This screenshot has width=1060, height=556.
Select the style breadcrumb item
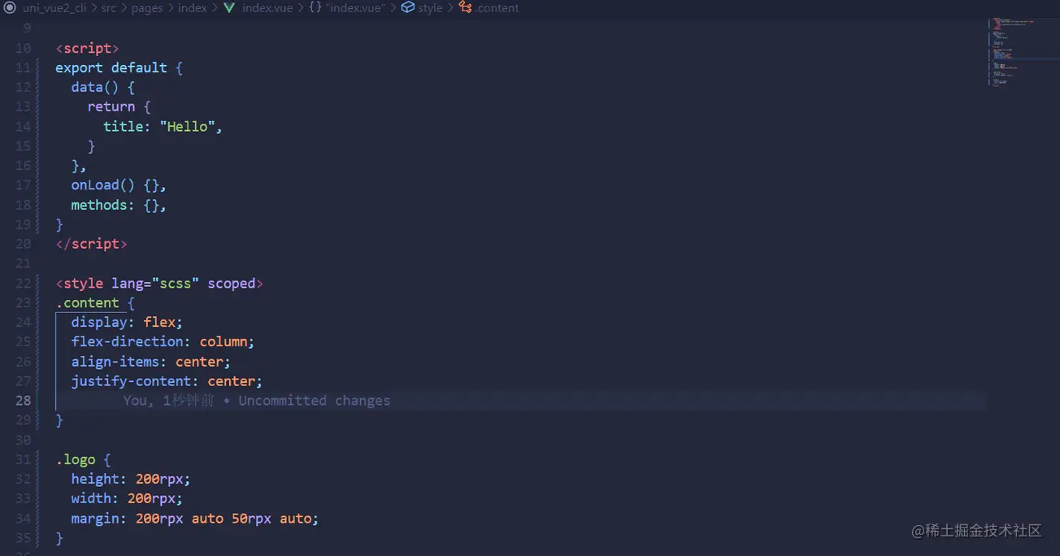point(430,8)
